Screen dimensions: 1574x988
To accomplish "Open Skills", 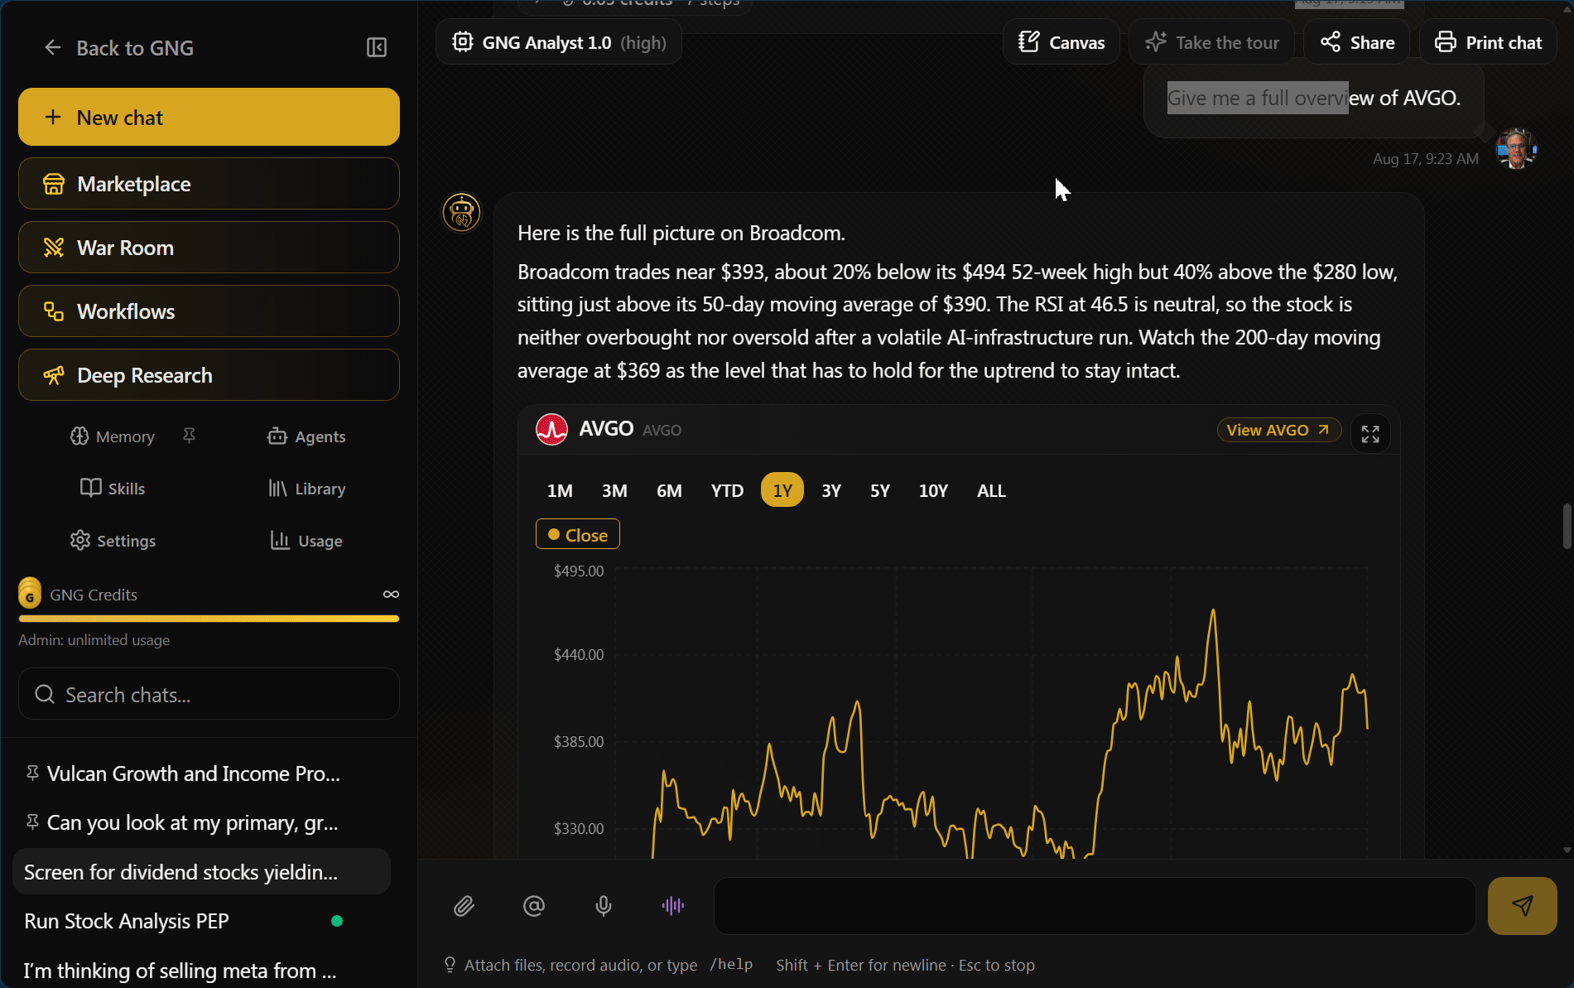I will (113, 489).
